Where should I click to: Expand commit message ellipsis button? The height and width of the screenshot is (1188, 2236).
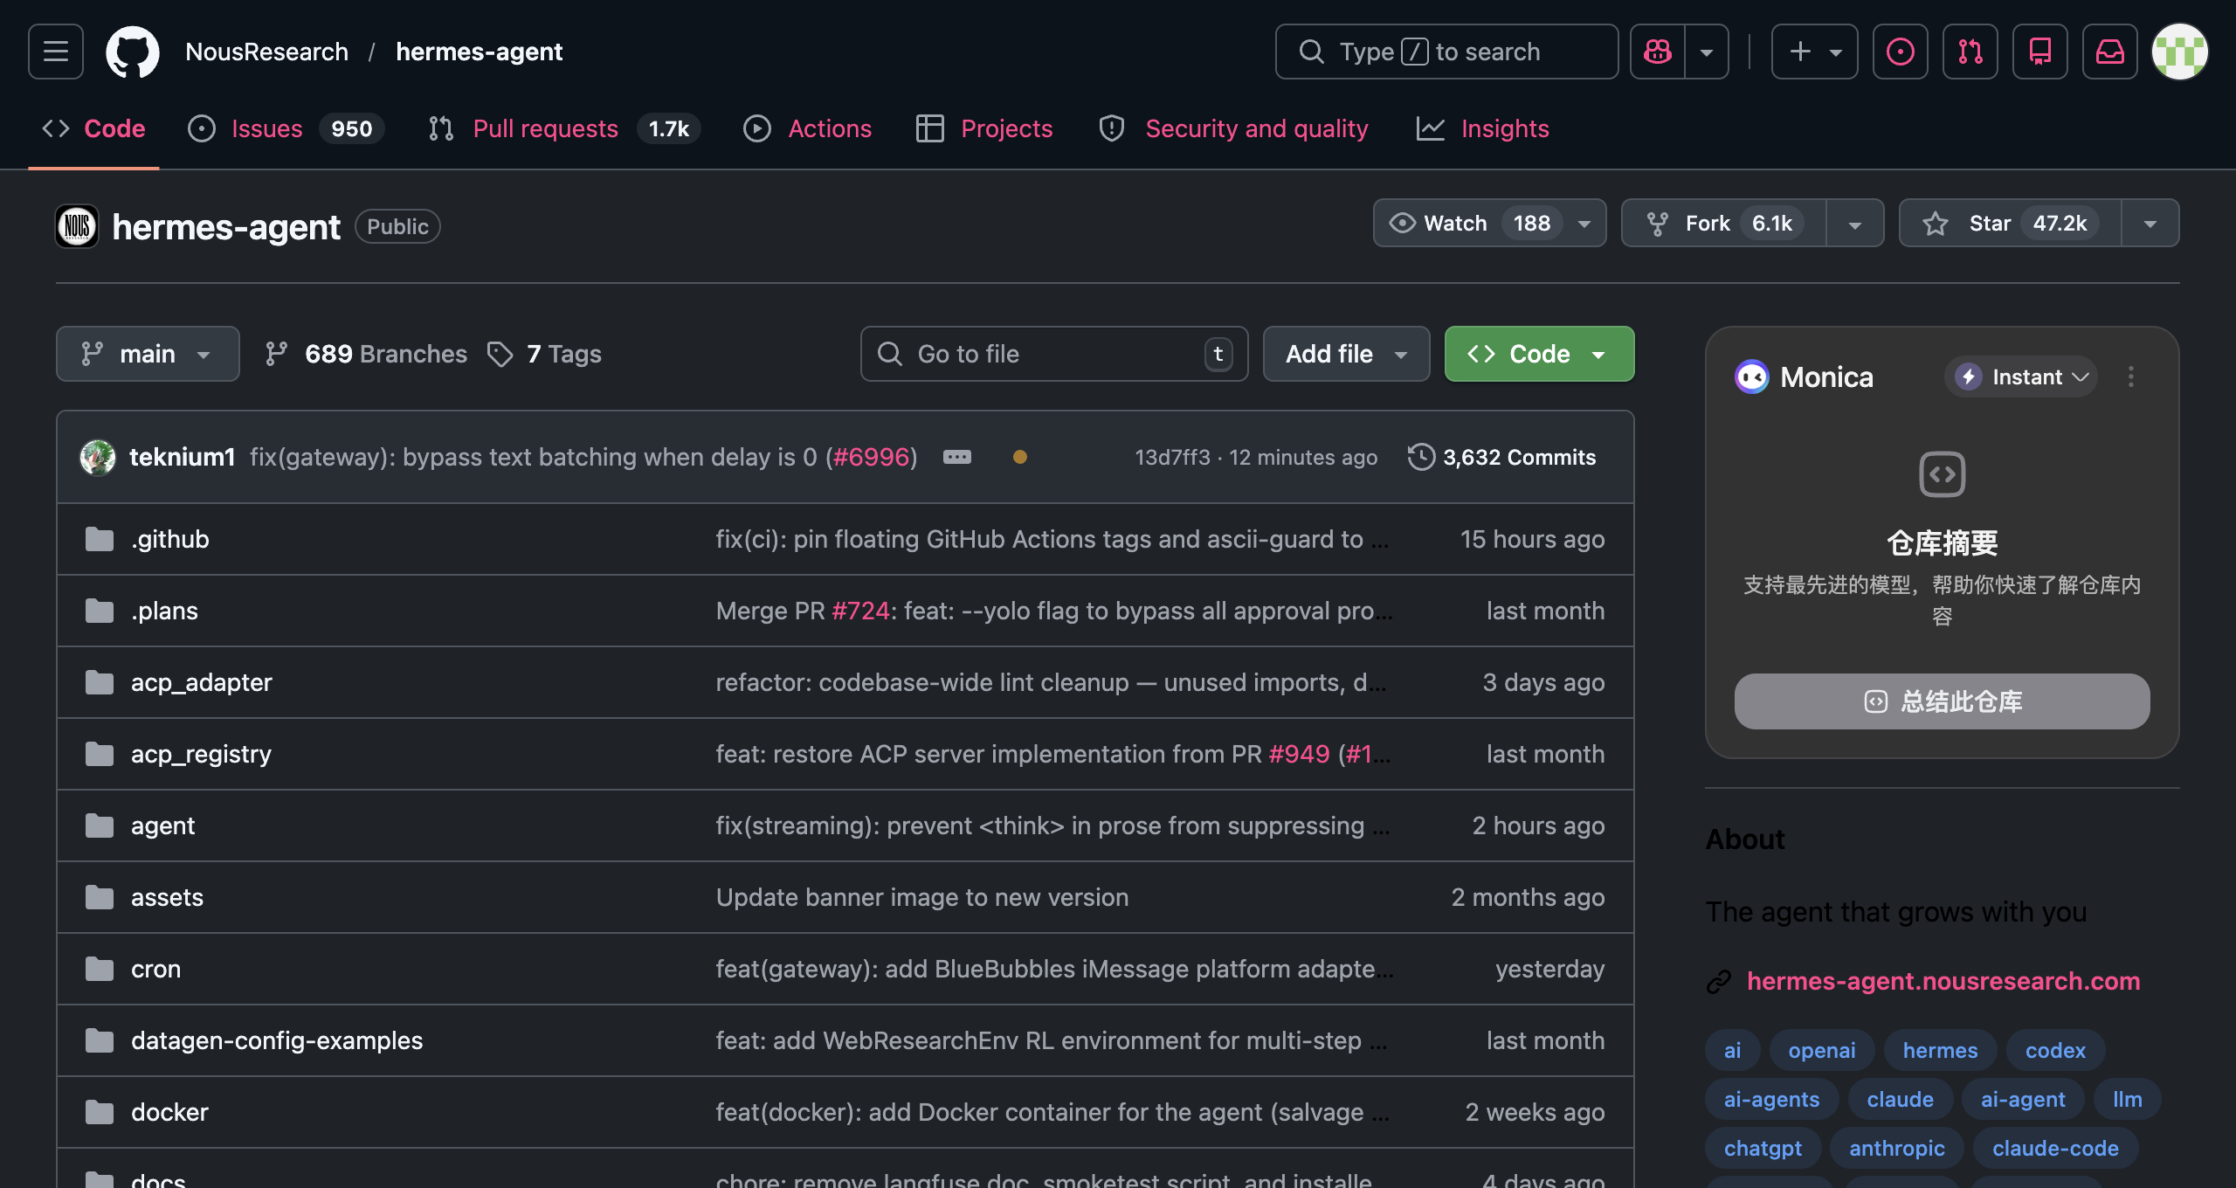tap(956, 457)
